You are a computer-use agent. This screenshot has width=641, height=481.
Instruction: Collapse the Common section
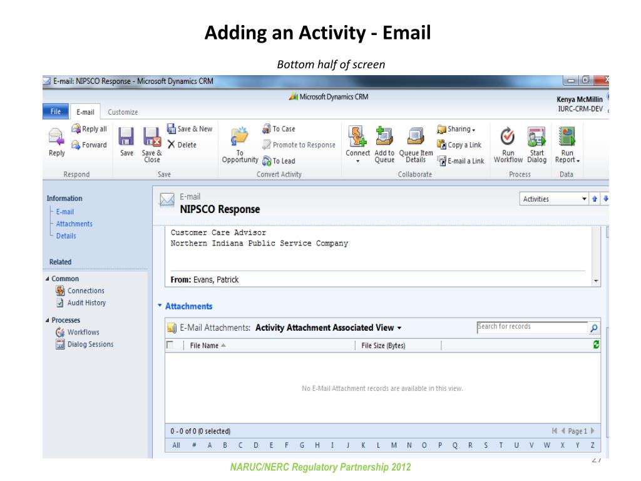[48, 279]
